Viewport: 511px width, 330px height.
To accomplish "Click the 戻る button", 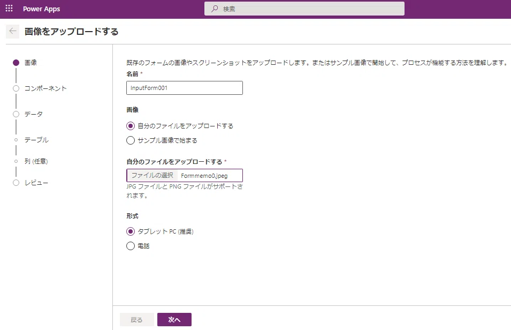I will point(137,320).
